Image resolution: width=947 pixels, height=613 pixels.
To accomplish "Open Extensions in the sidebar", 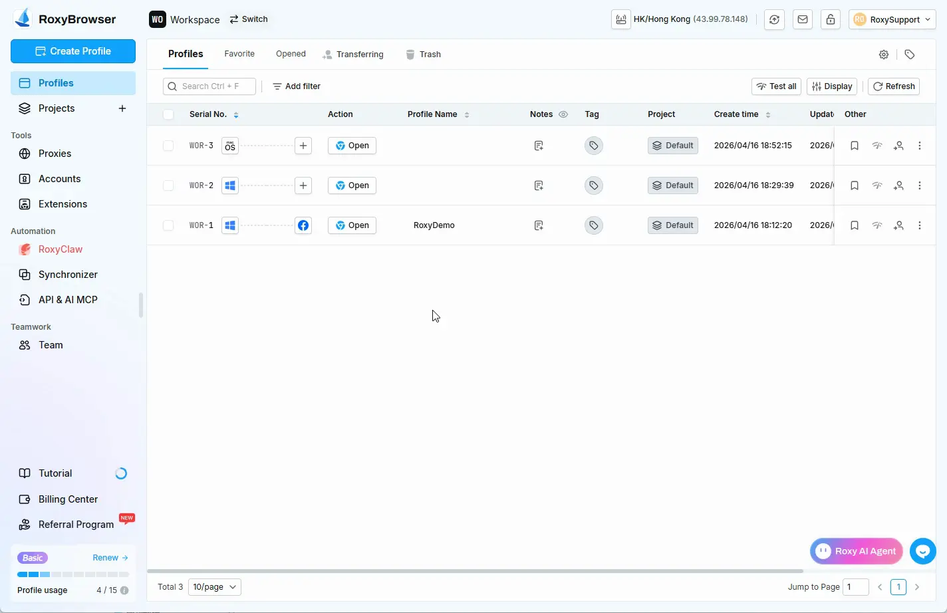I will pyautogui.click(x=73, y=204).
